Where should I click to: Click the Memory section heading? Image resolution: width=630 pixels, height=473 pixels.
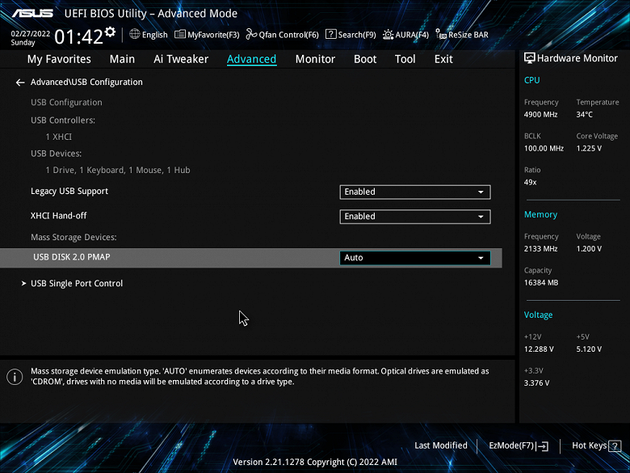coord(540,215)
